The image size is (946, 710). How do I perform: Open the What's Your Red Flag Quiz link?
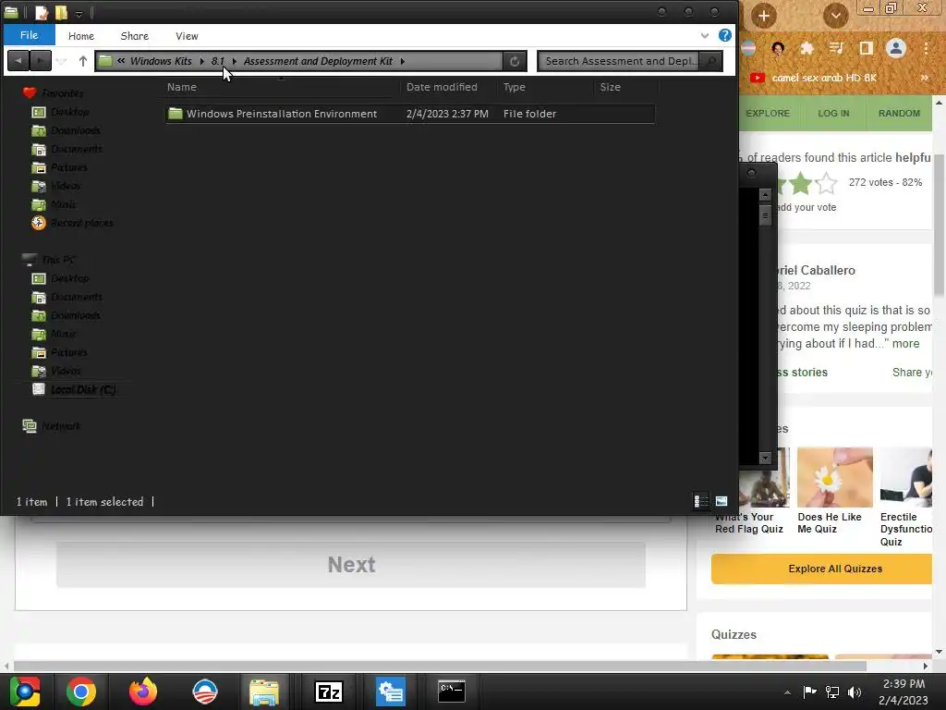748,523
